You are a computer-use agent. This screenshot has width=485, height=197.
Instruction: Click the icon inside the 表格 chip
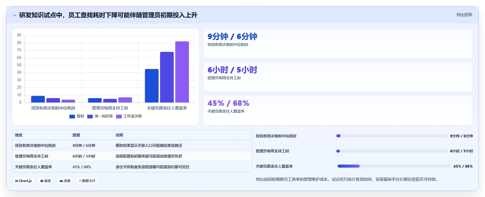tap(42, 181)
